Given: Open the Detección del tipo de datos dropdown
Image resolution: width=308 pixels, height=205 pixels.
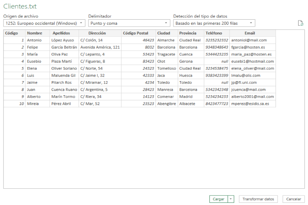Looking at the screenshot, I should click(214, 23).
